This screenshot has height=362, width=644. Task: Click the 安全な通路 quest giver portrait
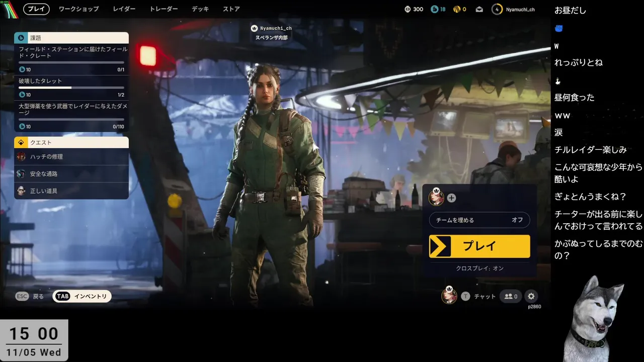tap(21, 174)
